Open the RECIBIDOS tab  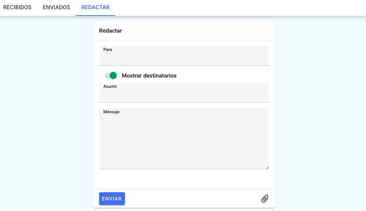tap(17, 7)
